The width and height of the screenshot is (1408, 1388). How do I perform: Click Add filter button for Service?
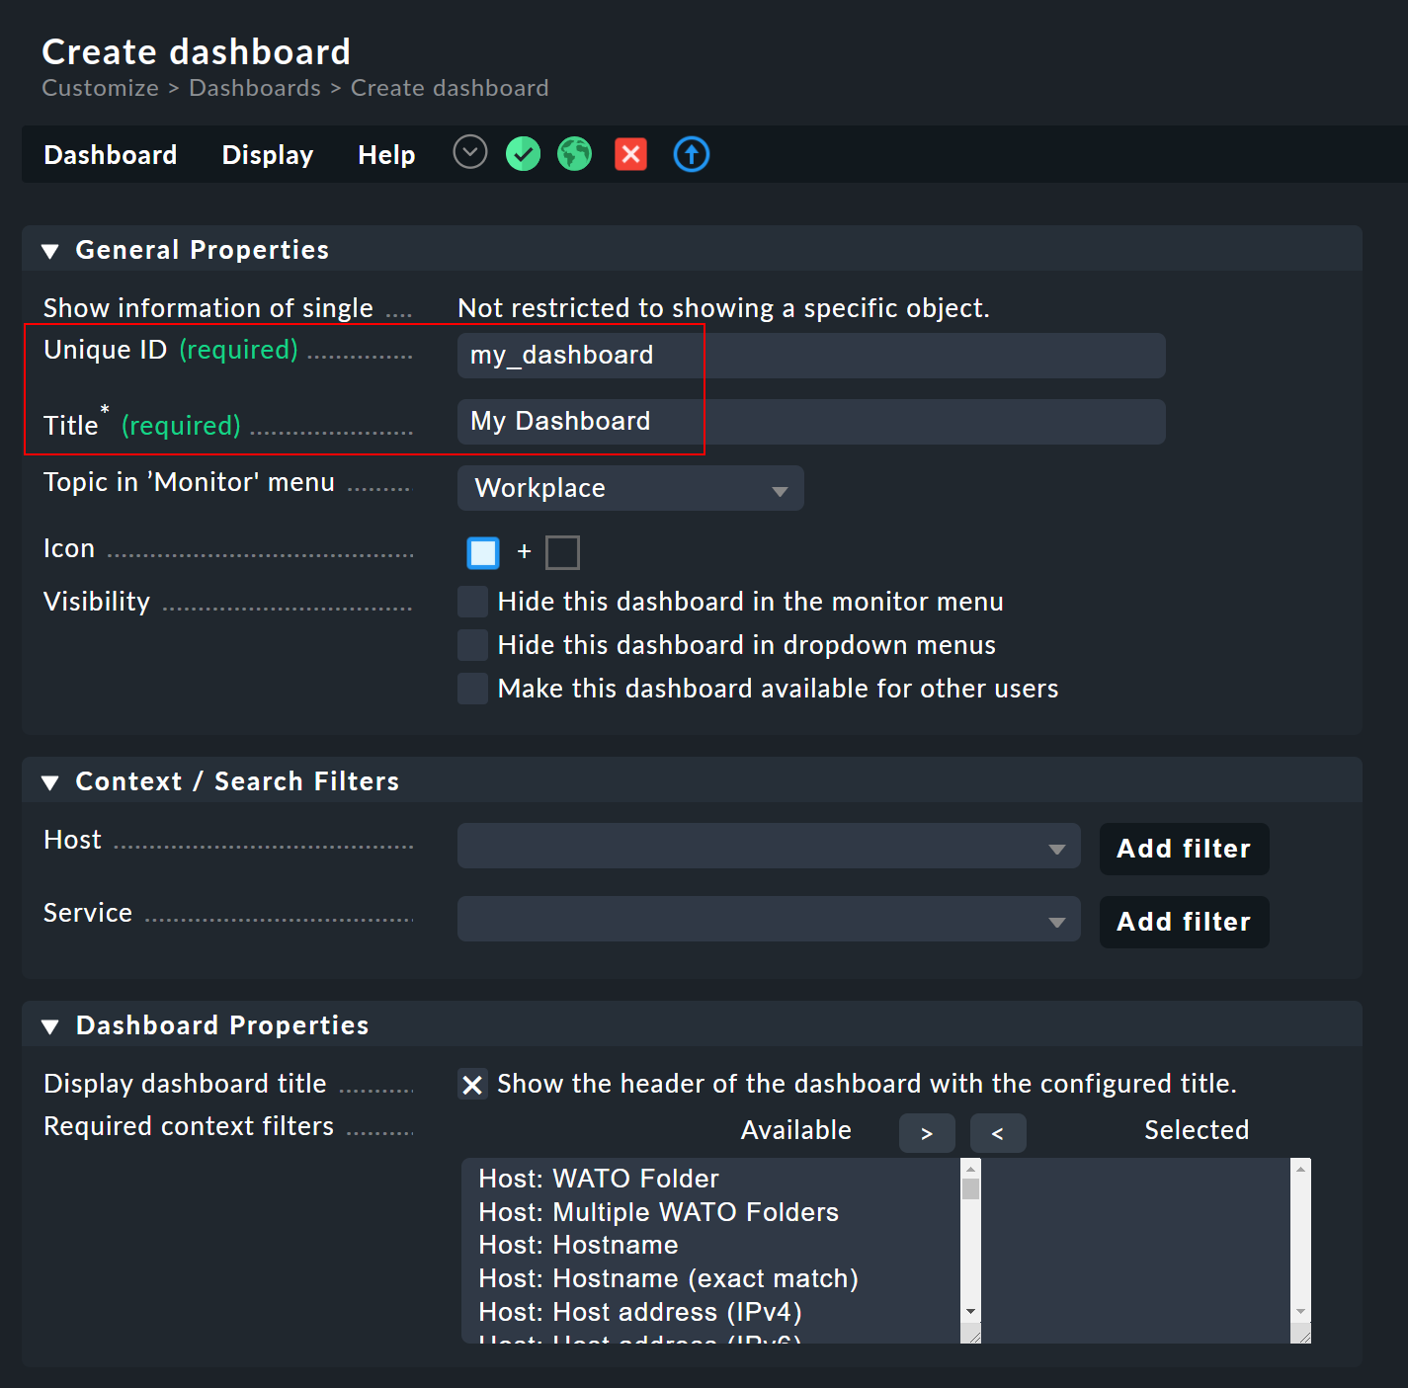(1184, 922)
